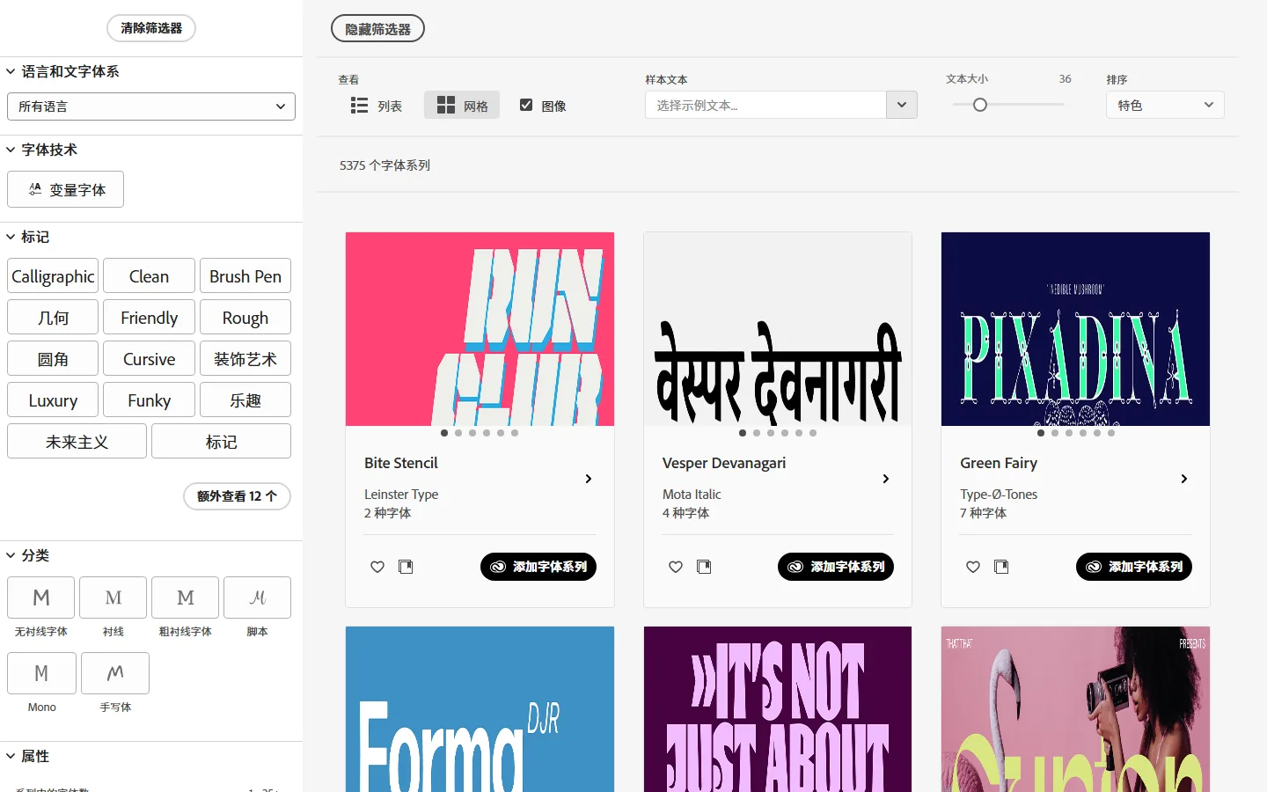
Task: Open the Mota Italic foundry link
Action: (692, 495)
